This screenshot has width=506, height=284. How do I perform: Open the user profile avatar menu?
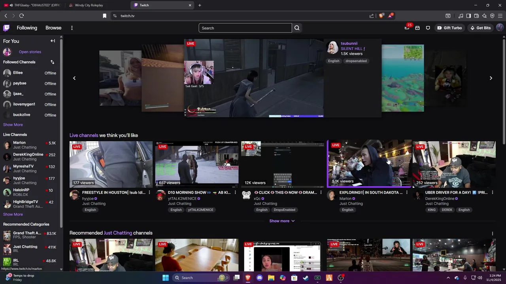click(500, 28)
